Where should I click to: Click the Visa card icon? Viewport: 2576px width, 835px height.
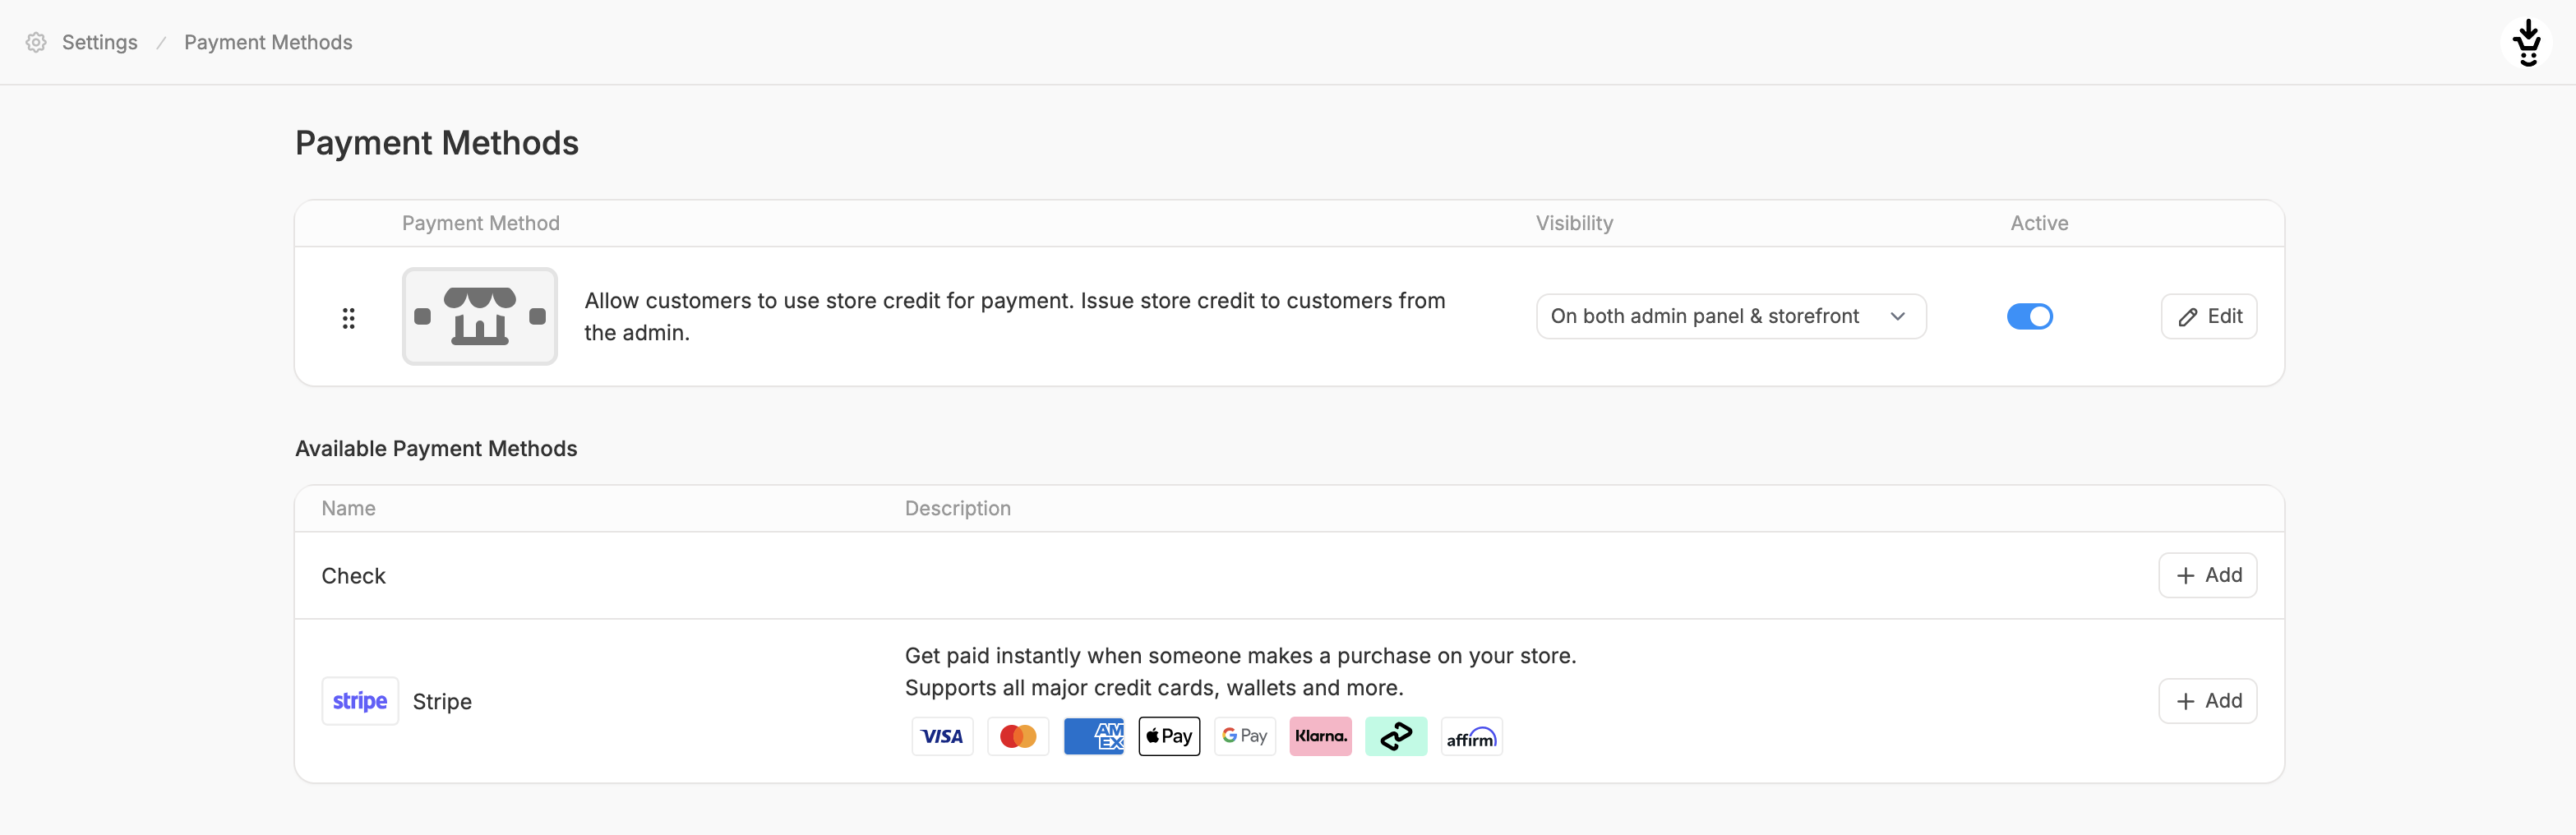point(942,737)
